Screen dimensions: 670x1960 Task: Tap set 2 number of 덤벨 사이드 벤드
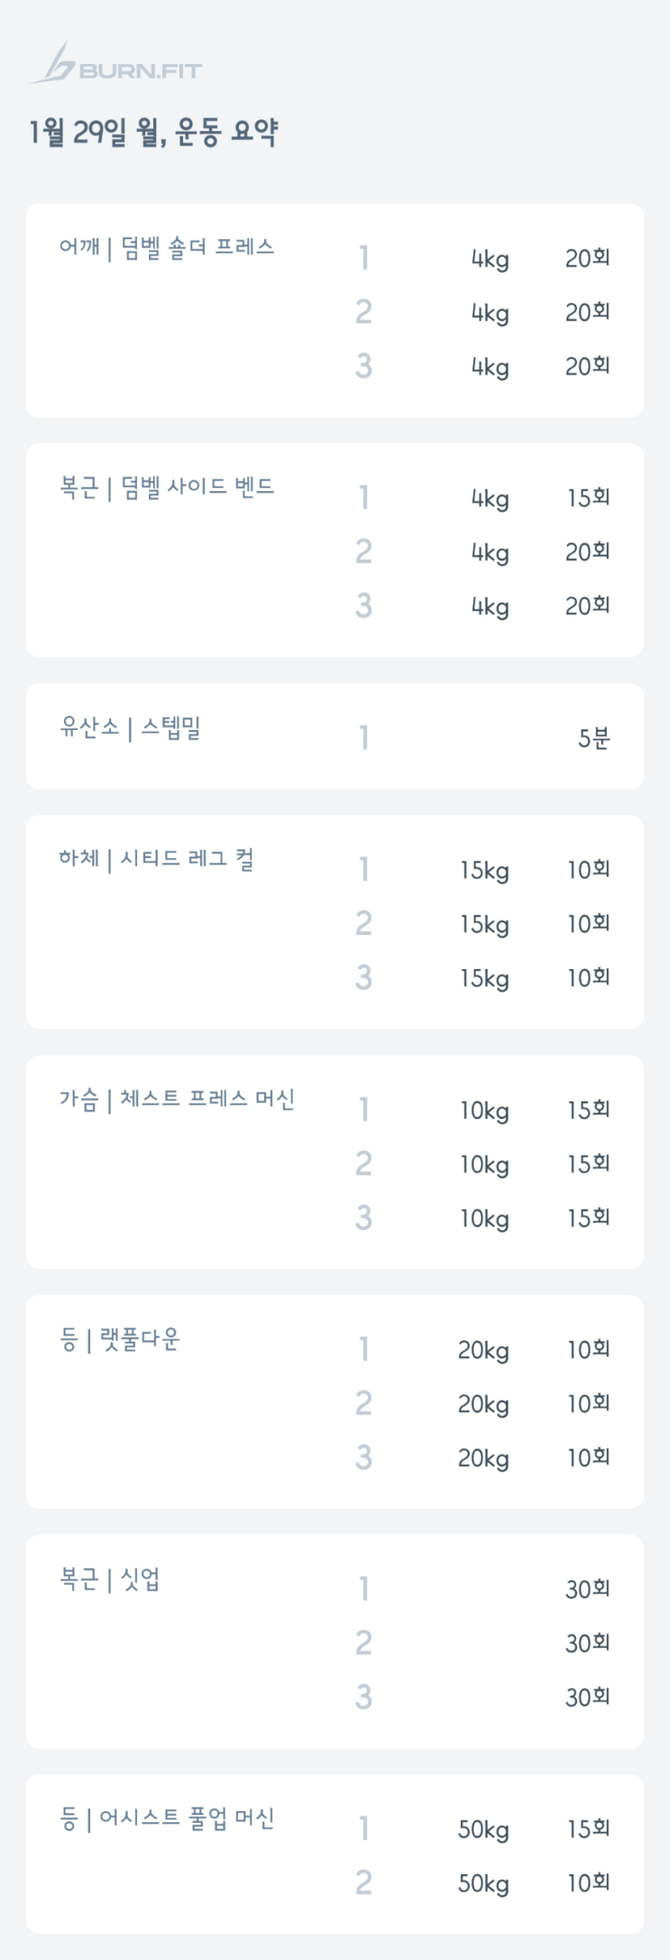[363, 551]
